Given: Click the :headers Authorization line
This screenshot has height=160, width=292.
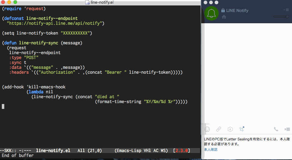Looking at the screenshot, I should (x=96, y=72).
